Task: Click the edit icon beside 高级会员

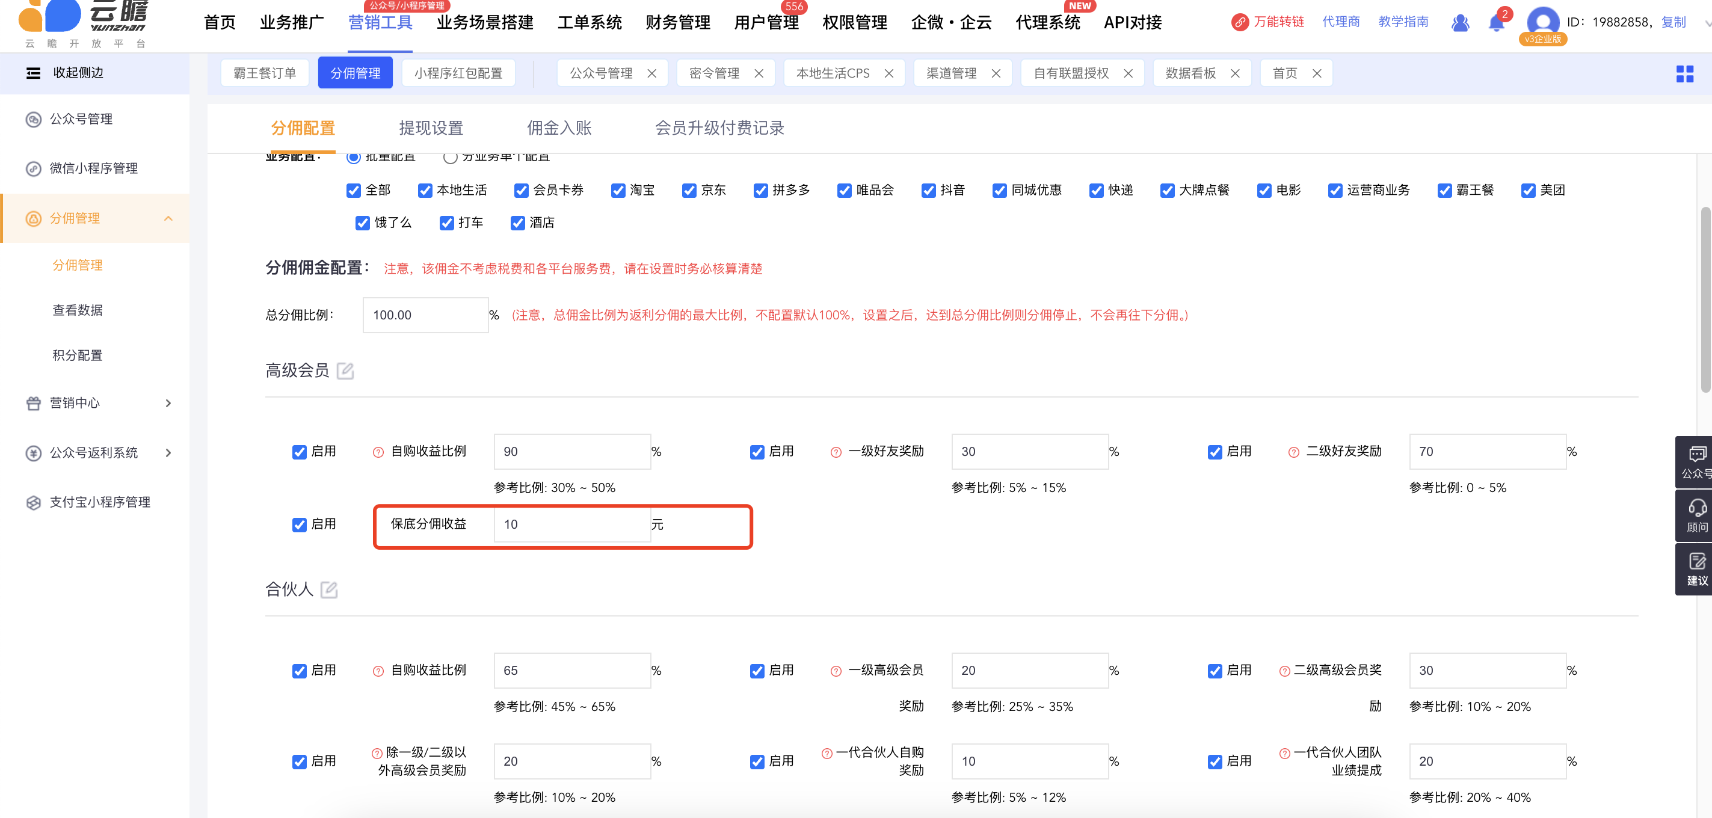Action: coord(345,371)
